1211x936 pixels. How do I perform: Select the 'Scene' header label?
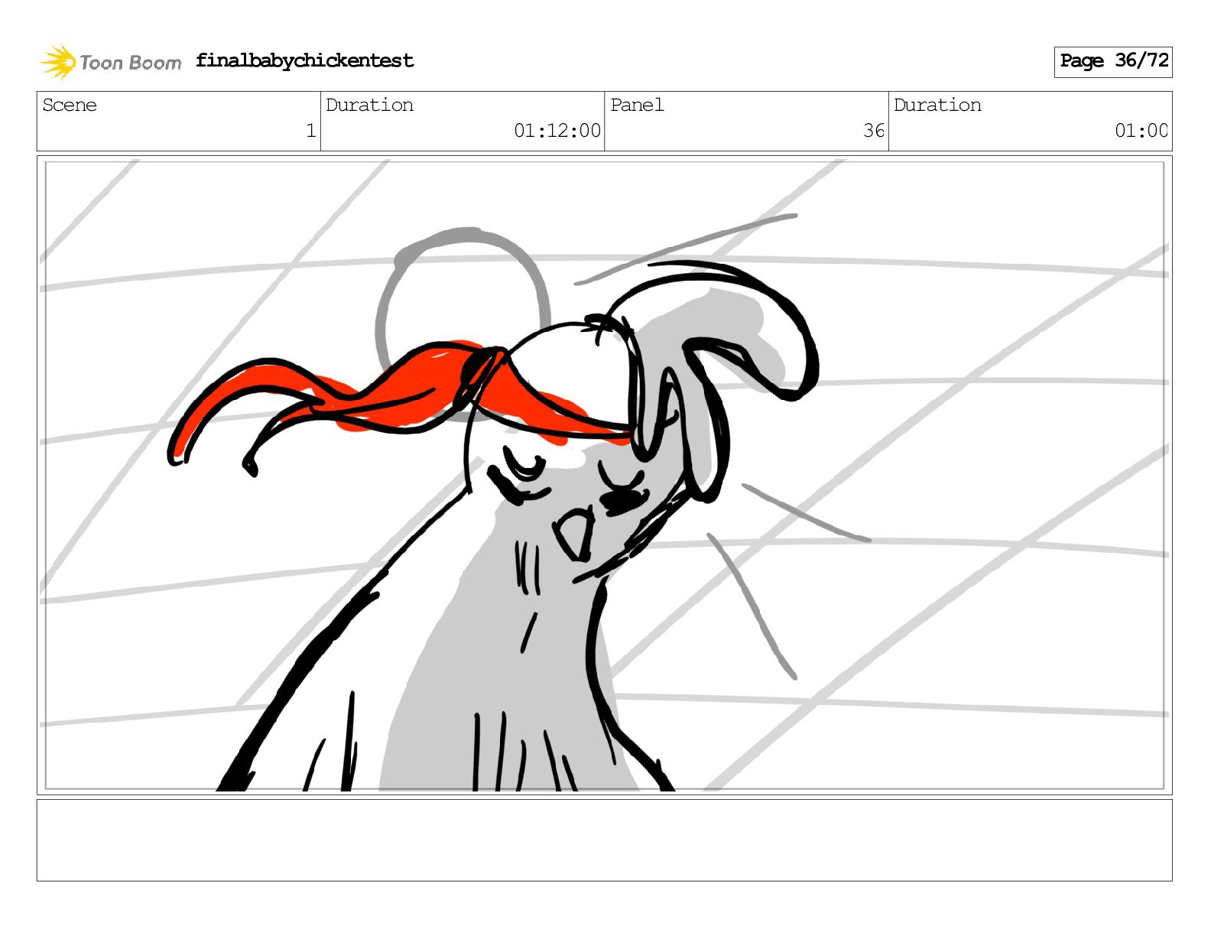click(x=70, y=105)
